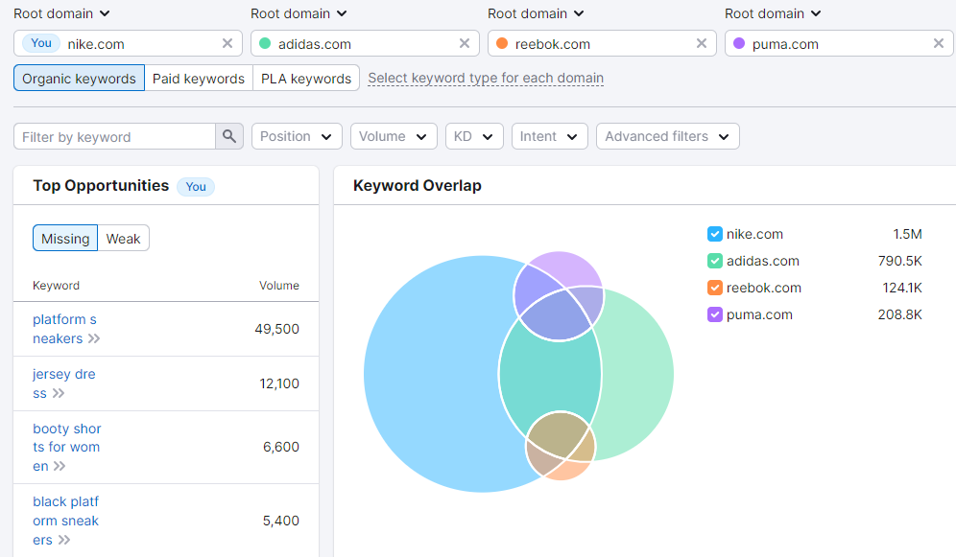Open the Advanced filters dropdown
This screenshot has width=956, height=557.
click(x=668, y=136)
